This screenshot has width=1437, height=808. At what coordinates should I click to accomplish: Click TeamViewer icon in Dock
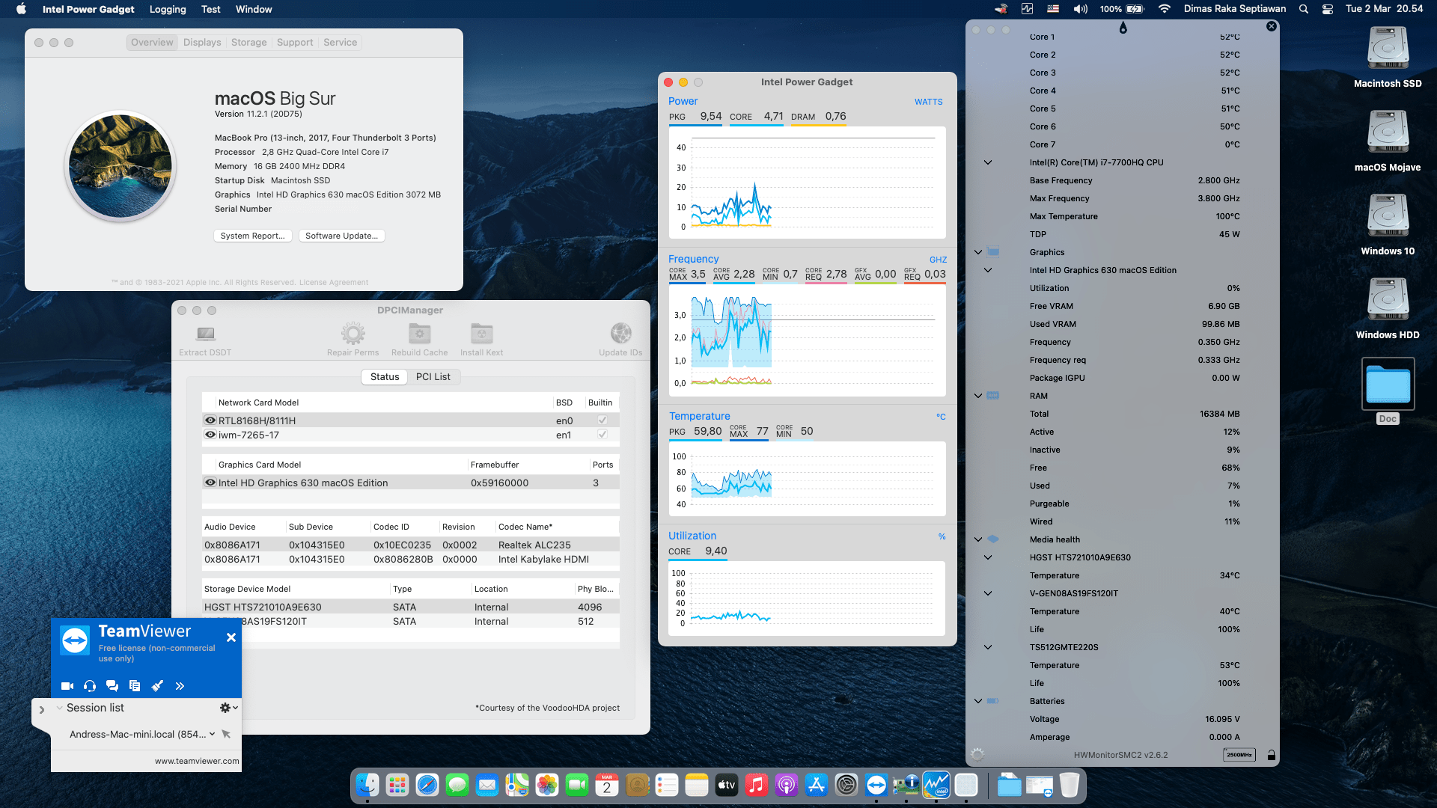pyautogui.click(x=876, y=785)
